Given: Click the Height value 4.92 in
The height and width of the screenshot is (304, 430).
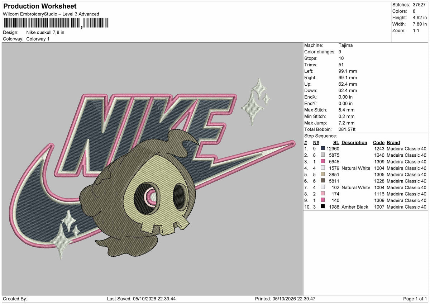Looking at the screenshot, I should pyautogui.click(x=420, y=18).
